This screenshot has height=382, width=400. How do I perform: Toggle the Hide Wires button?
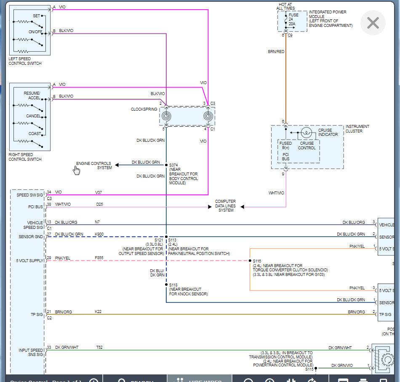click(200, 380)
